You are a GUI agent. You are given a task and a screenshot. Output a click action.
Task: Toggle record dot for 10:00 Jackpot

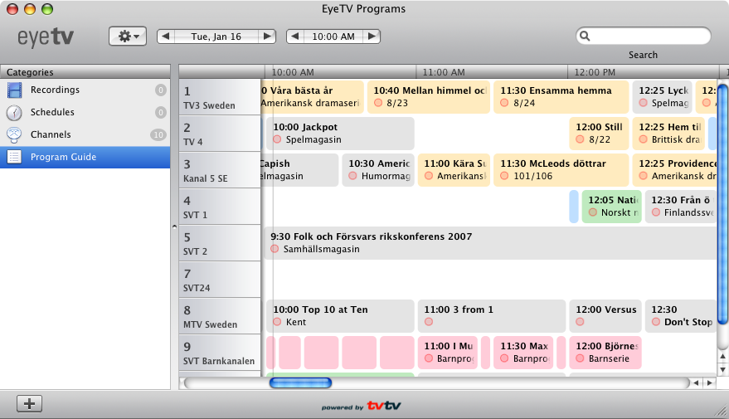coord(278,139)
